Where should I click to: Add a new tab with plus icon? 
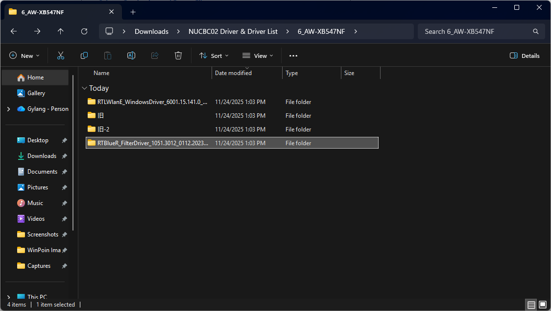133,12
